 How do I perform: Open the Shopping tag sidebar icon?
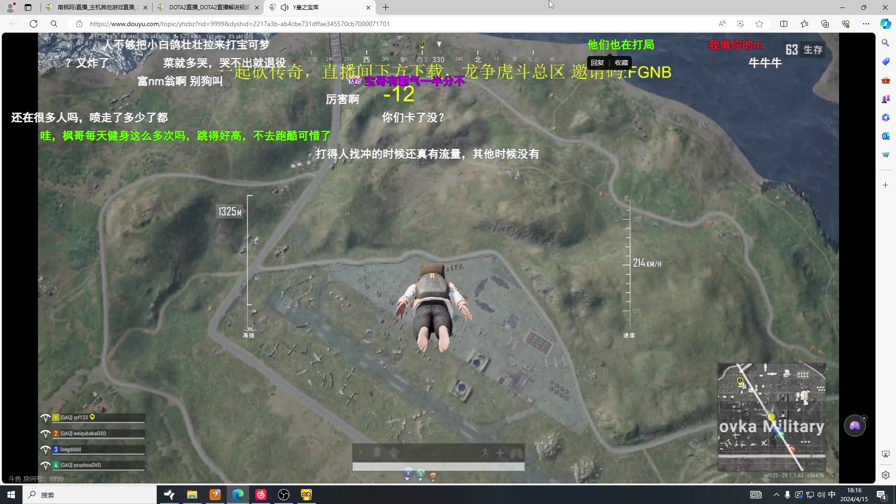tap(885, 62)
